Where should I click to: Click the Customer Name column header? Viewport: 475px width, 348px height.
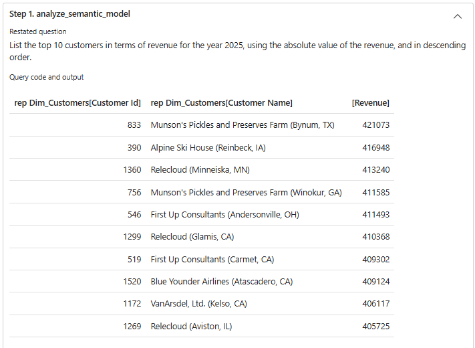pos(222,102)
